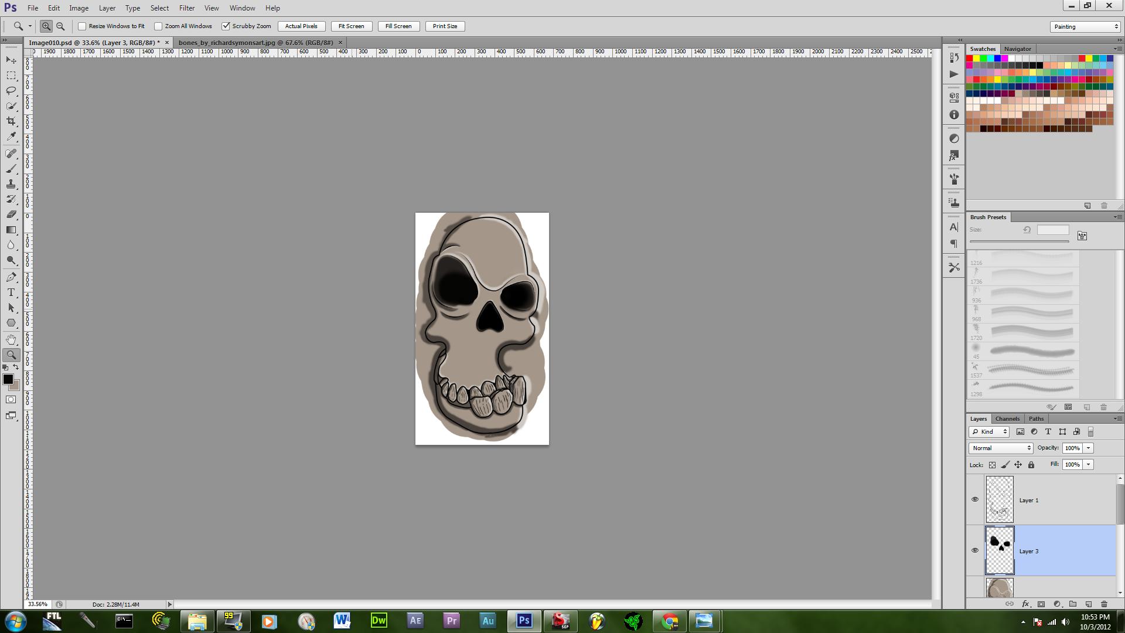Click the Print Size button
The width and height of the screenshot is (1125, 633).
click(x=445, y=26)
